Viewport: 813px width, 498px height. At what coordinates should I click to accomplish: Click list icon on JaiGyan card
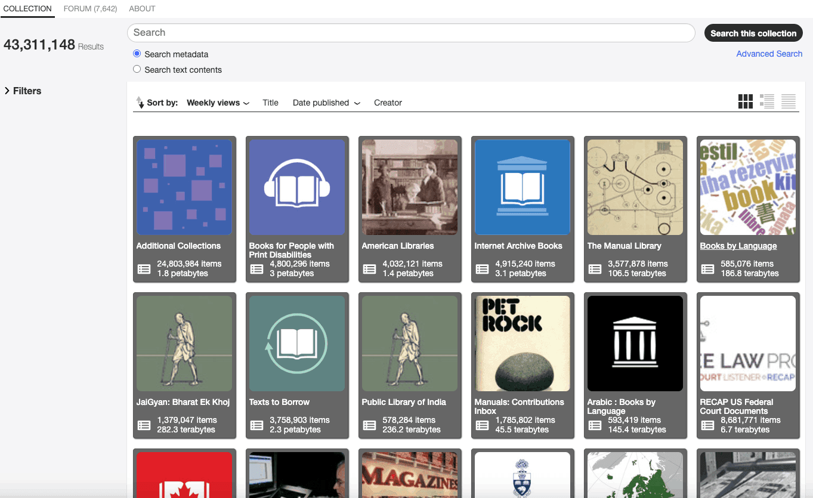[x=144, y=425]
